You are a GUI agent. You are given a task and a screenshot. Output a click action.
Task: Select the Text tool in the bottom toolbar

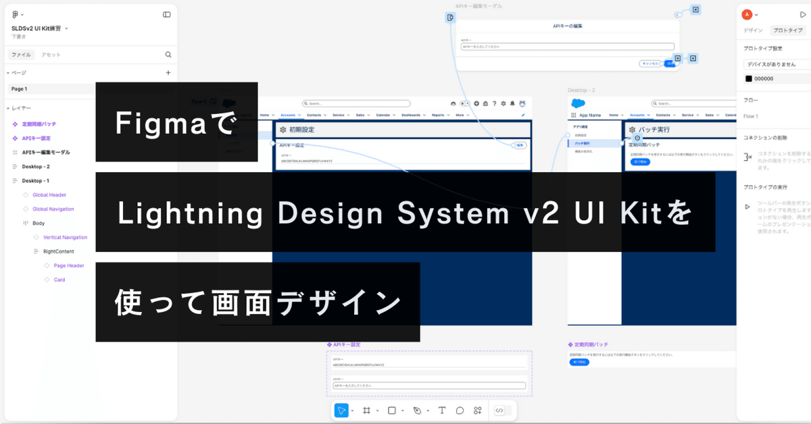pyautogui.click(x=441, y=410)
